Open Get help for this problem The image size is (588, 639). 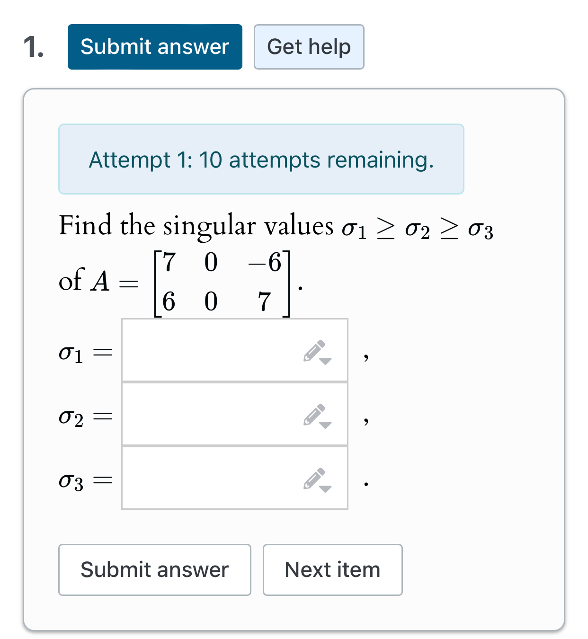(x=309, y=47)
